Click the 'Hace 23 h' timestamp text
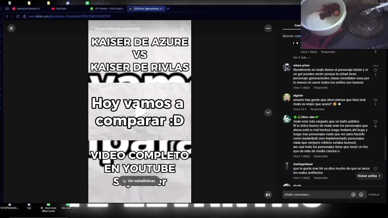The image size is (388, 218). point(300,109)
